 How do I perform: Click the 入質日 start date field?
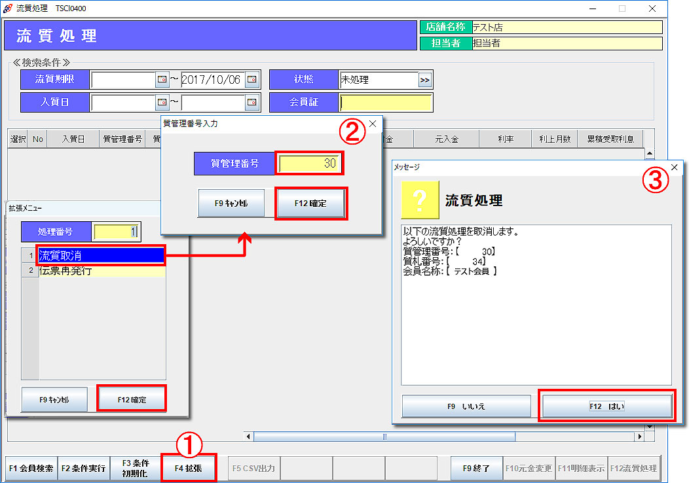[123, 102]
